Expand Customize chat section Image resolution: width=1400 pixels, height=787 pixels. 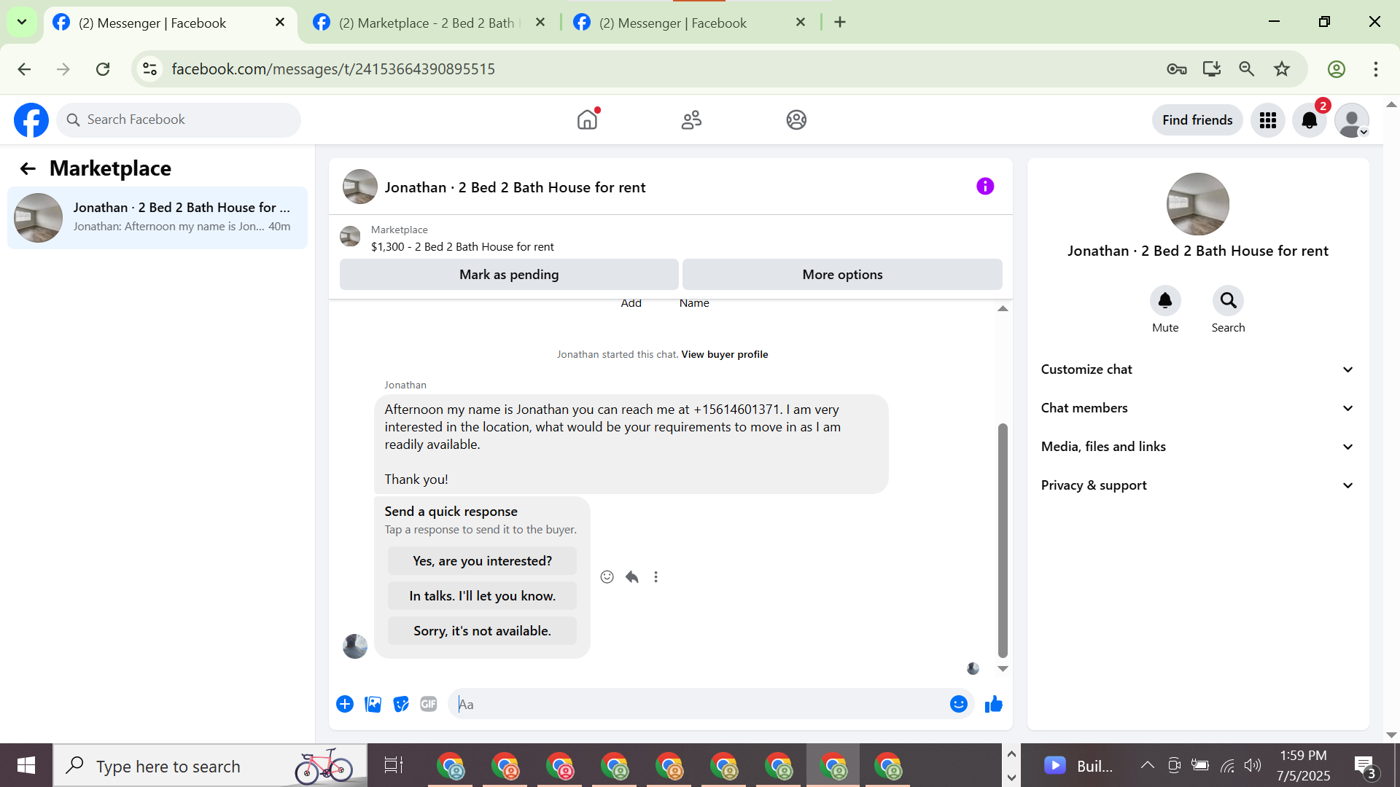click(x=1197, y=369)
